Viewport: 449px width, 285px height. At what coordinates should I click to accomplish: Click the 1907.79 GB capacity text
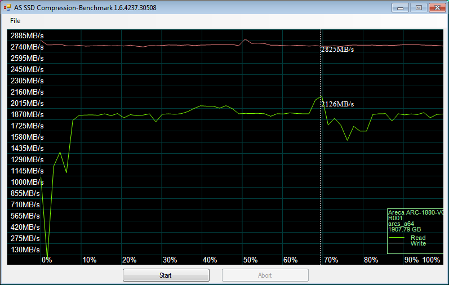point(404,229)
